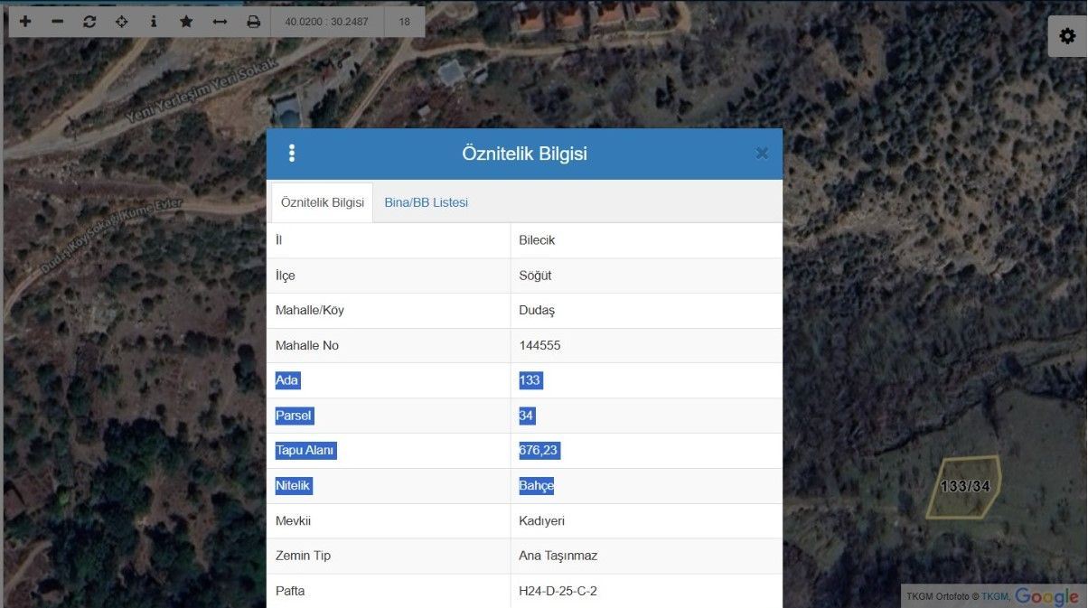Click the Google logo on map
Screen dimensions: 1088x608
(x=1046, y=596)
